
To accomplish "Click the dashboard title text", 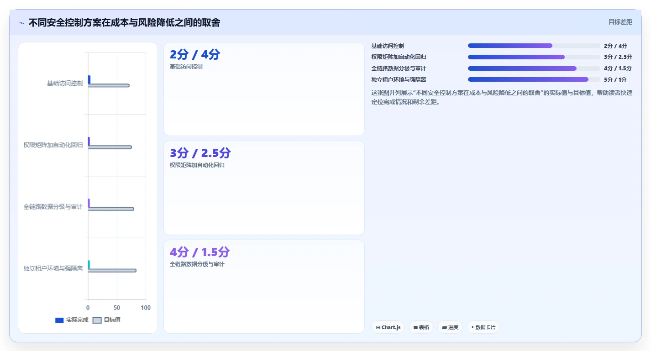I will 124,22.
